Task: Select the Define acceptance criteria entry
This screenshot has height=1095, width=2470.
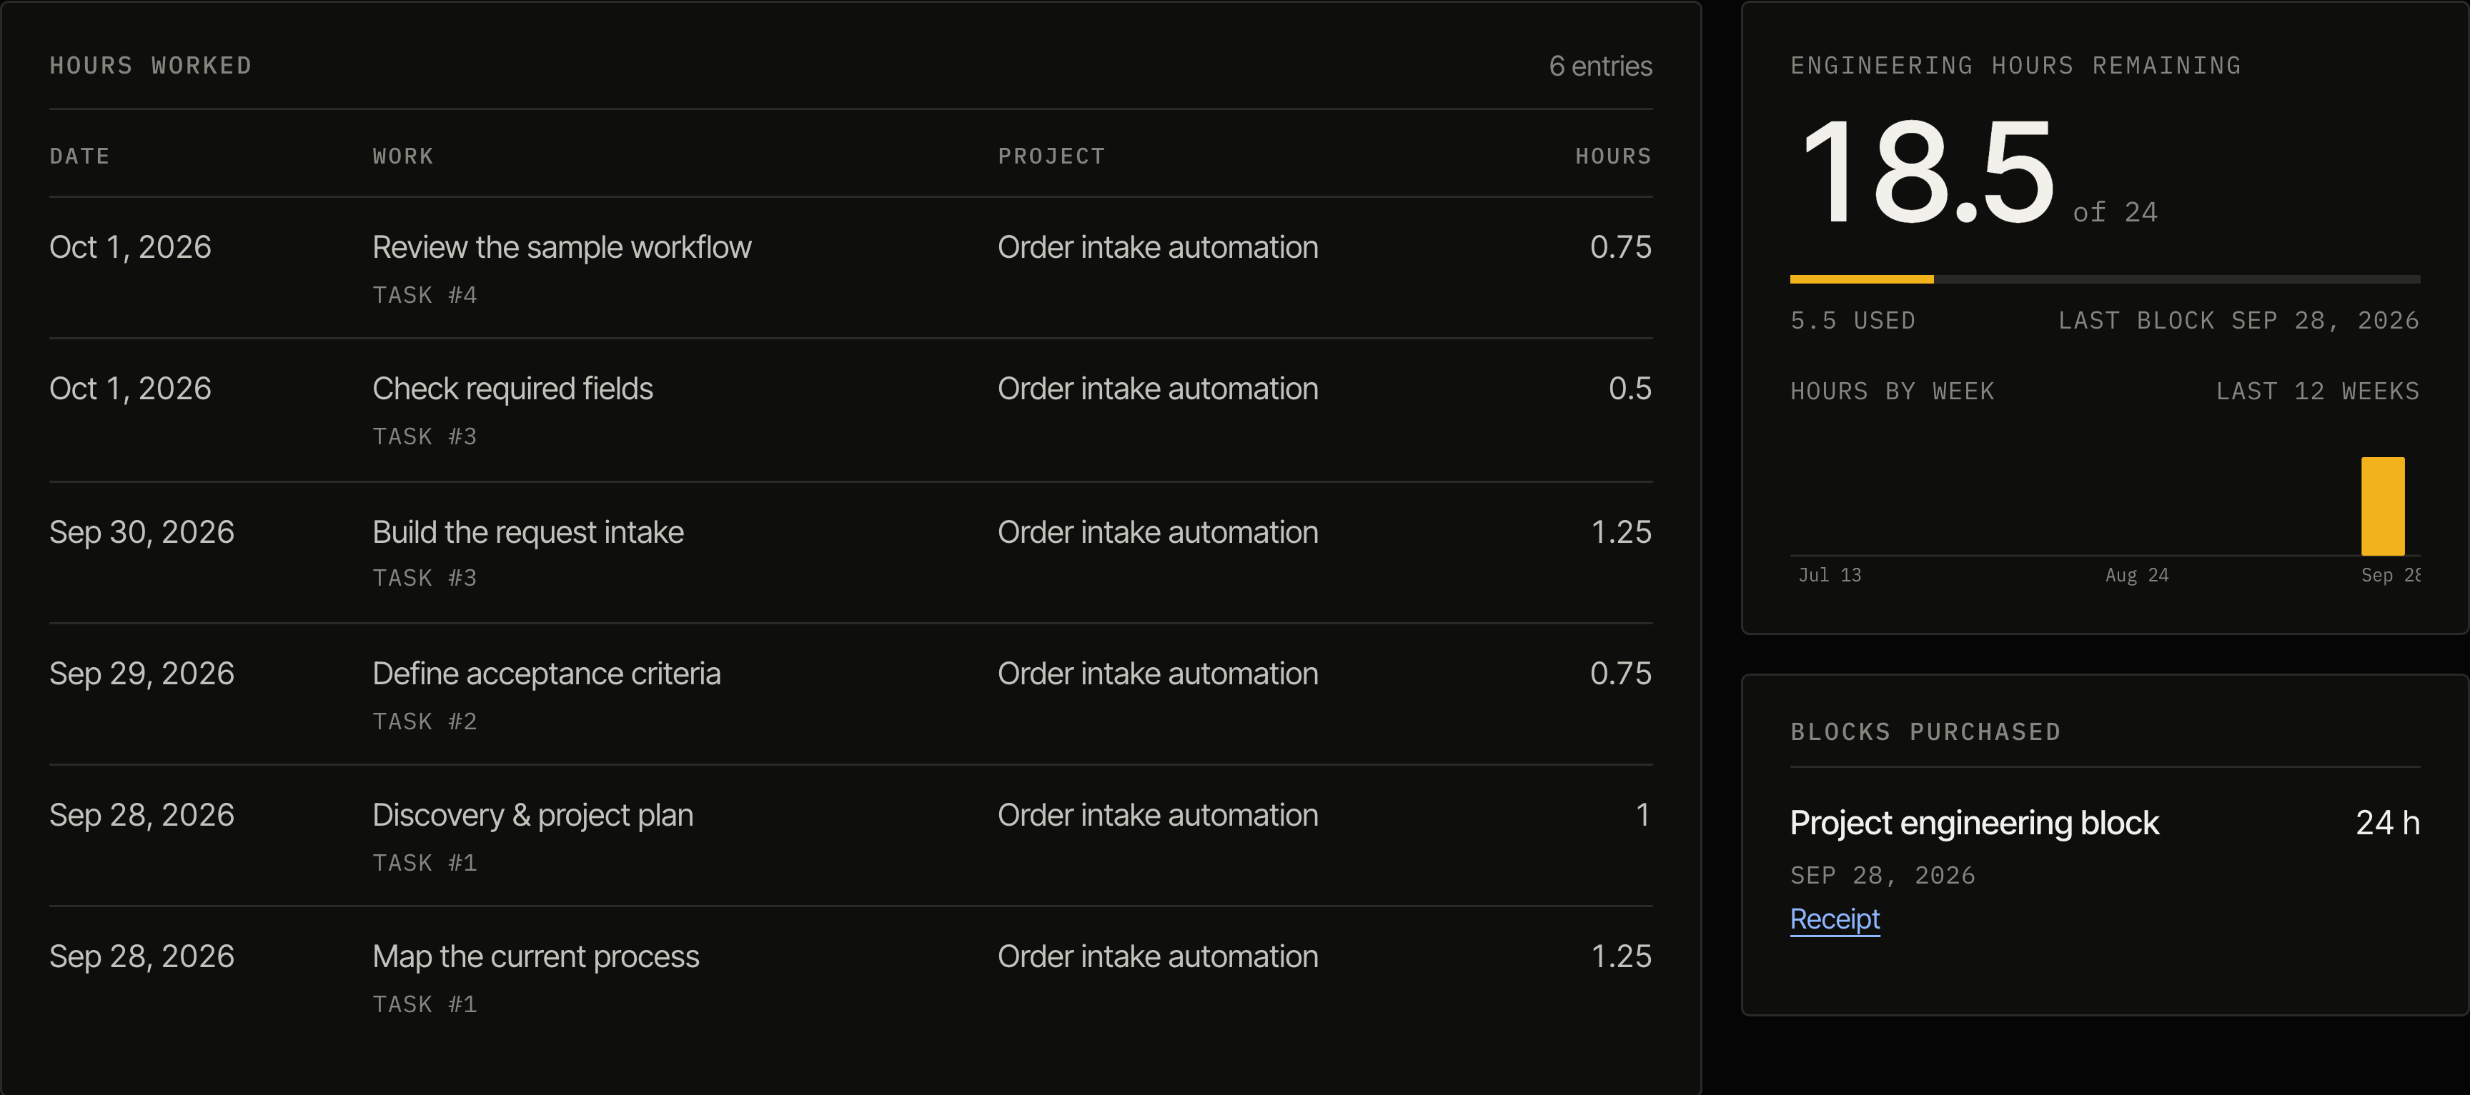Action: [x=850, y=694]
